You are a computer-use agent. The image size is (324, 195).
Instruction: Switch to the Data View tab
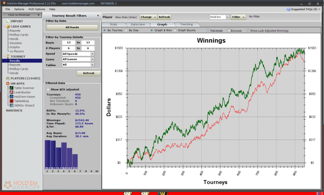[x=137, y=24]
